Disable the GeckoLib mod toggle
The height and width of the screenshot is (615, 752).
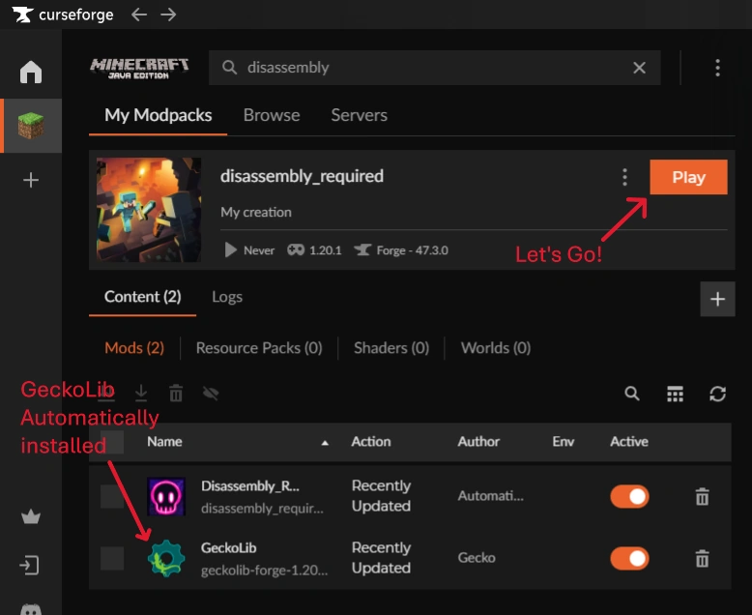coord(629,558)
